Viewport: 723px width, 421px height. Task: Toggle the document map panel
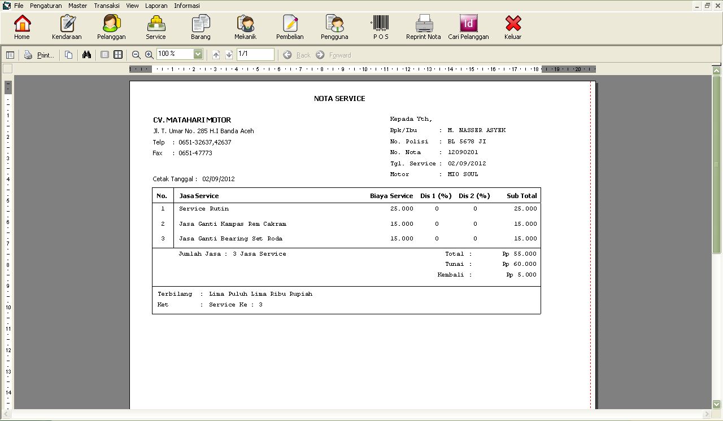[x=10, y=54]
